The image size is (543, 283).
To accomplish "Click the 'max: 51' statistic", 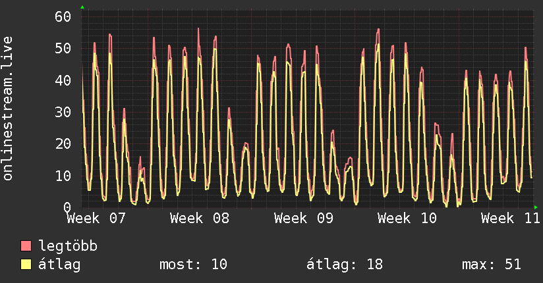I will pos(492,265).
